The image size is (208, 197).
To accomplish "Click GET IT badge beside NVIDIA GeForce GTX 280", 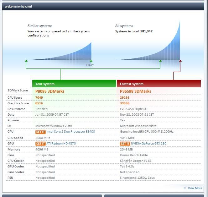I will pos(125,144).
